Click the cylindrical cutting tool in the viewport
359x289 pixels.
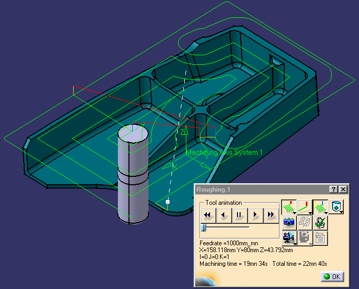[132, 174]
